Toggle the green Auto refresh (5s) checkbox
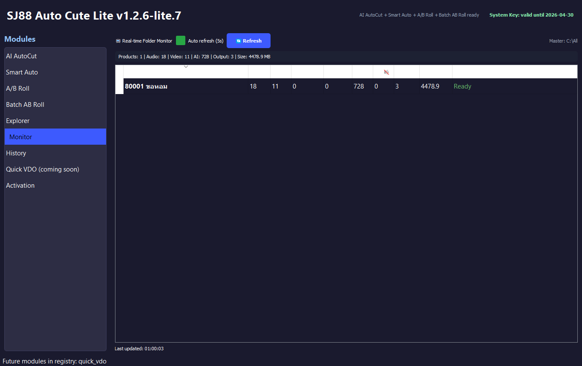Screen dimensions: 582x366 click(x=181, y=41)
